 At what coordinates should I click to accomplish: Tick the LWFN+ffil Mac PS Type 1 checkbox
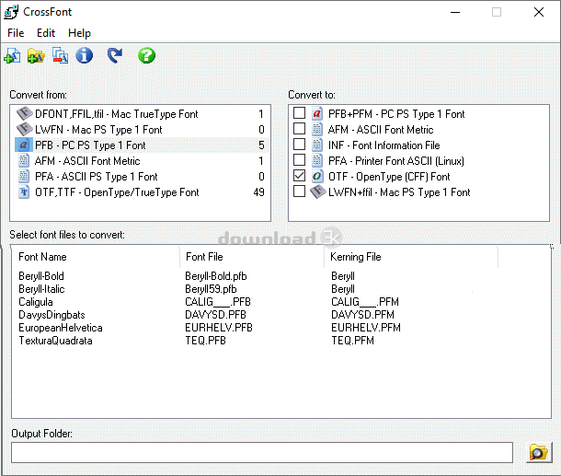coord(299,192)
